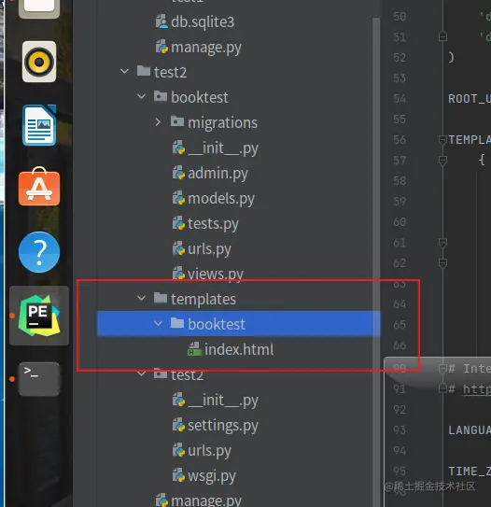Open the http link in the line 91 comment
The image size is (491, 507).
477,389
